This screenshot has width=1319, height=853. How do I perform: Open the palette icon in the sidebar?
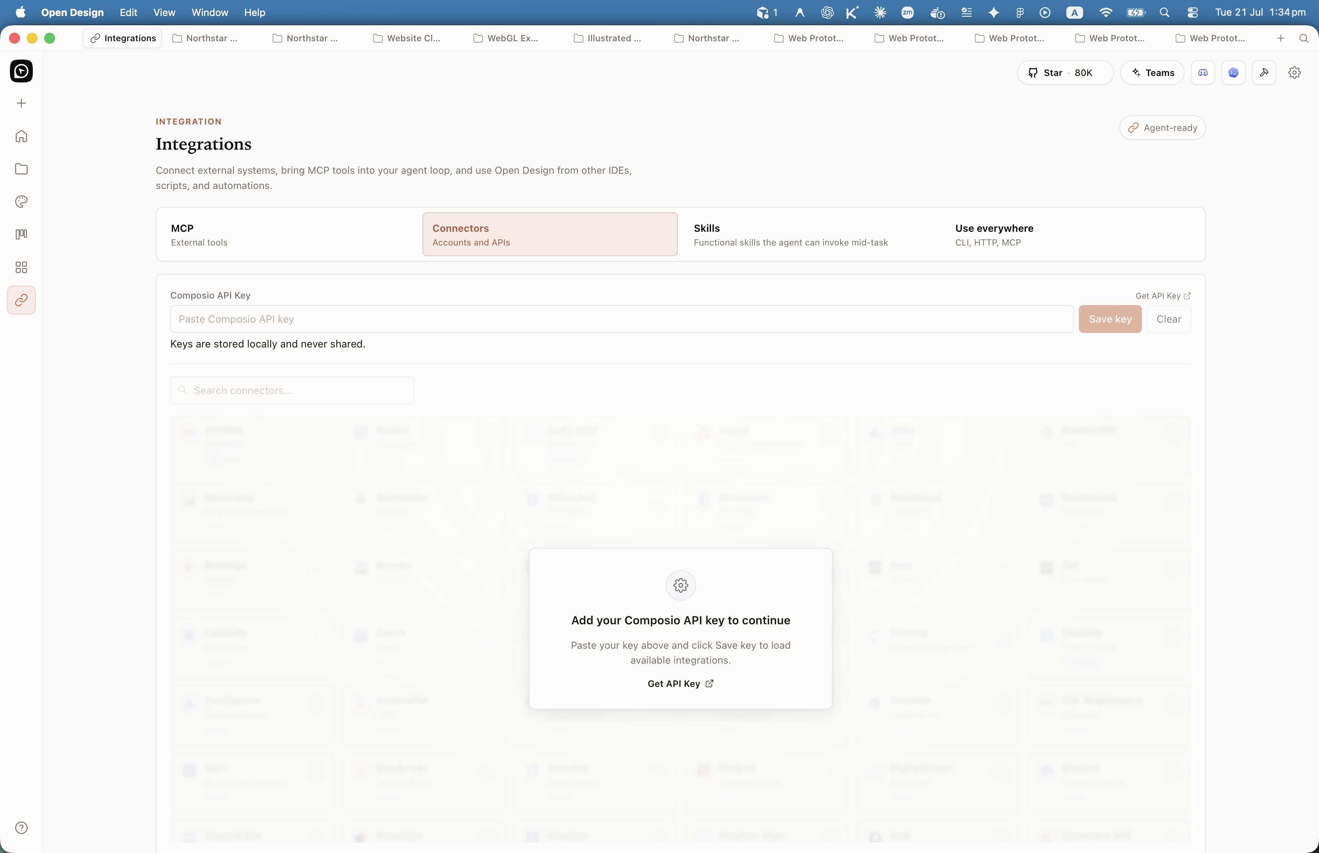click(x=21, y=202)
